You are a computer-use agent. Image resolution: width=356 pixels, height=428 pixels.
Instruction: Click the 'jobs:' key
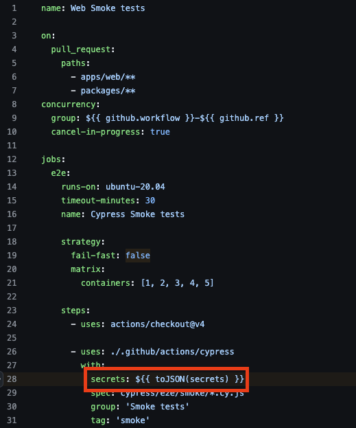click(x=54, y=159)
